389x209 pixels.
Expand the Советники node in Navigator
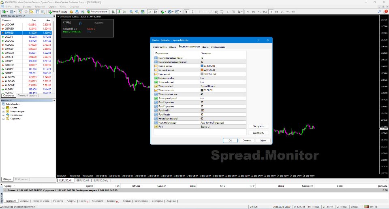coord(4,115)
